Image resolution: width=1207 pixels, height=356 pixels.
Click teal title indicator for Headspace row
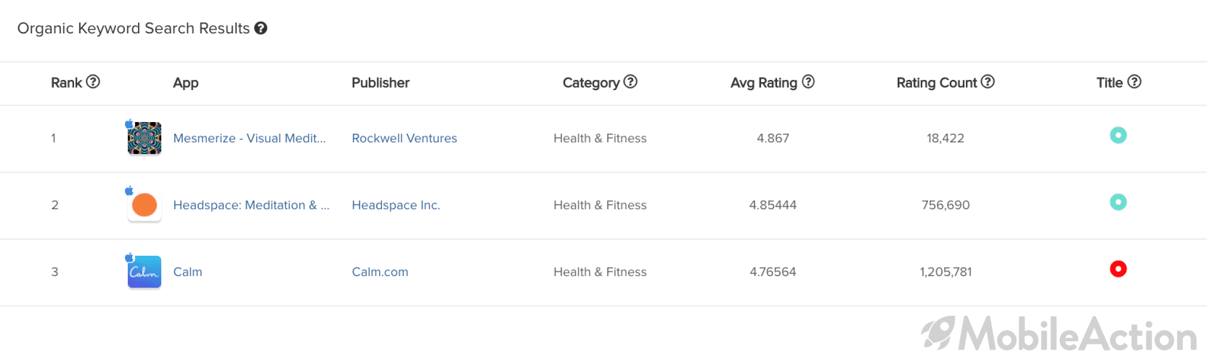pos(1118,202)
